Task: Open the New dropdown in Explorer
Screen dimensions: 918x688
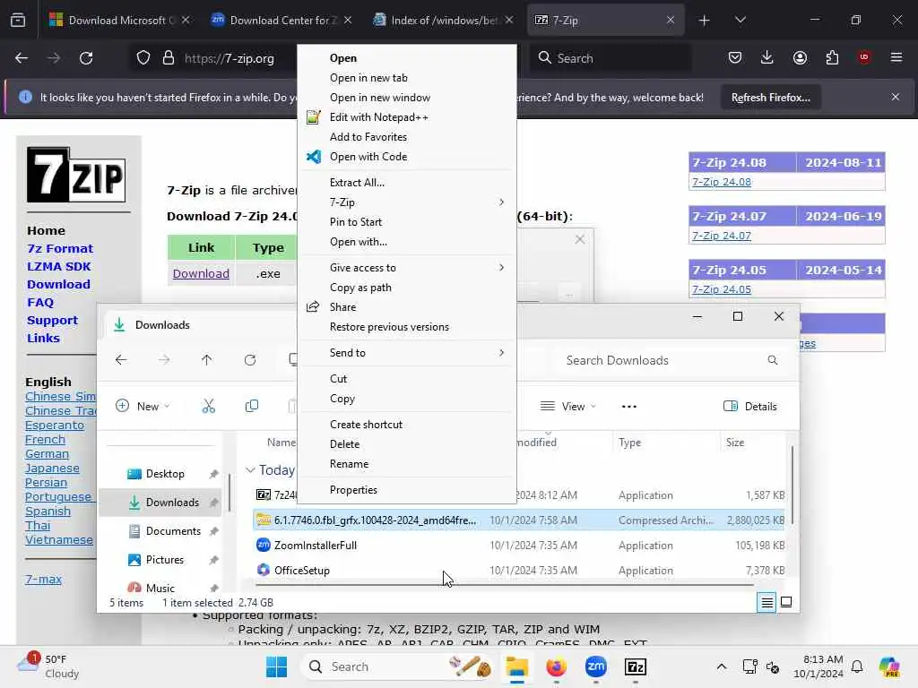Action: coord(143,406)
